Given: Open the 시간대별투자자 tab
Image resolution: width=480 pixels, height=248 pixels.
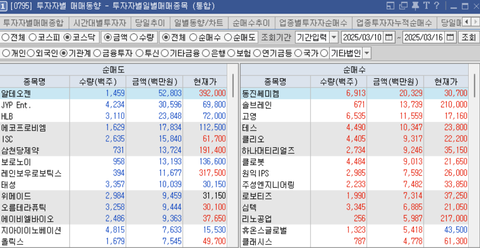Looking at the screenshot, I should (100, 23).
